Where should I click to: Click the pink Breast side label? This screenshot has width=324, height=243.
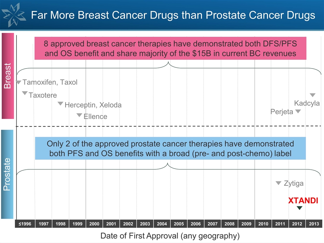click(8, 76)
